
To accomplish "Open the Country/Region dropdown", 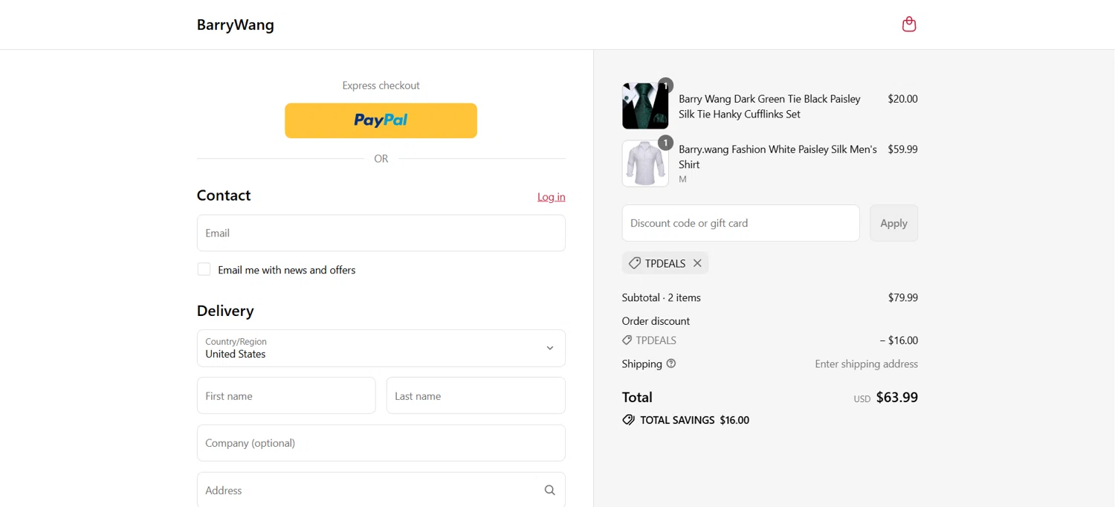I will 381,348.
